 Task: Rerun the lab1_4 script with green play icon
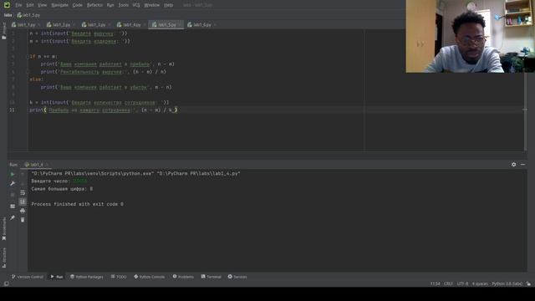pos(13,175)
